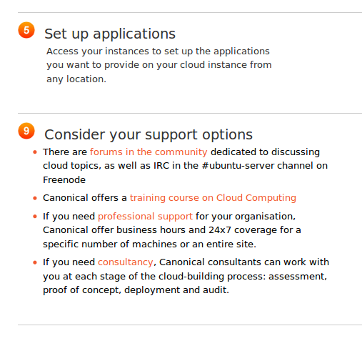This screenshot has height=351, width=362.
Task: Click the 'Consider your support options' heading
Action: click(149, 134)
